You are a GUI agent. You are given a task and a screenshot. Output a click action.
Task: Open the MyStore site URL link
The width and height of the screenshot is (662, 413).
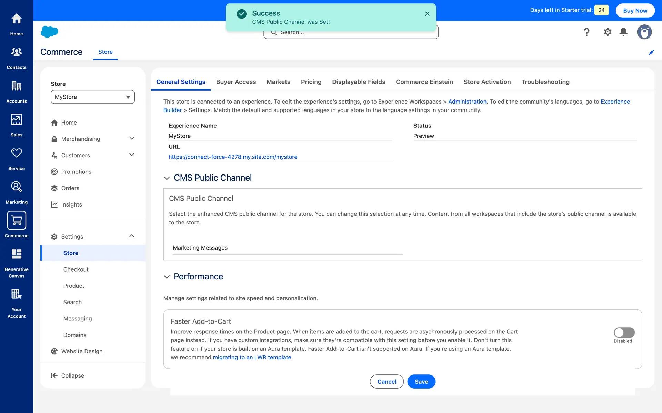(233, 157)
